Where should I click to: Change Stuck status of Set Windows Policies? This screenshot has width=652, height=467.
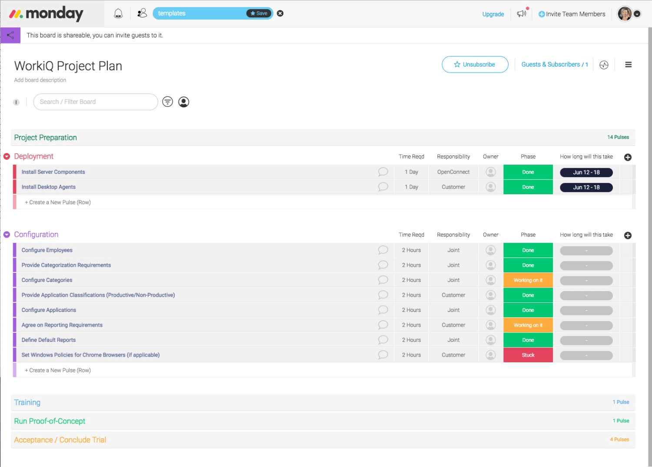(x=528, y=355)
